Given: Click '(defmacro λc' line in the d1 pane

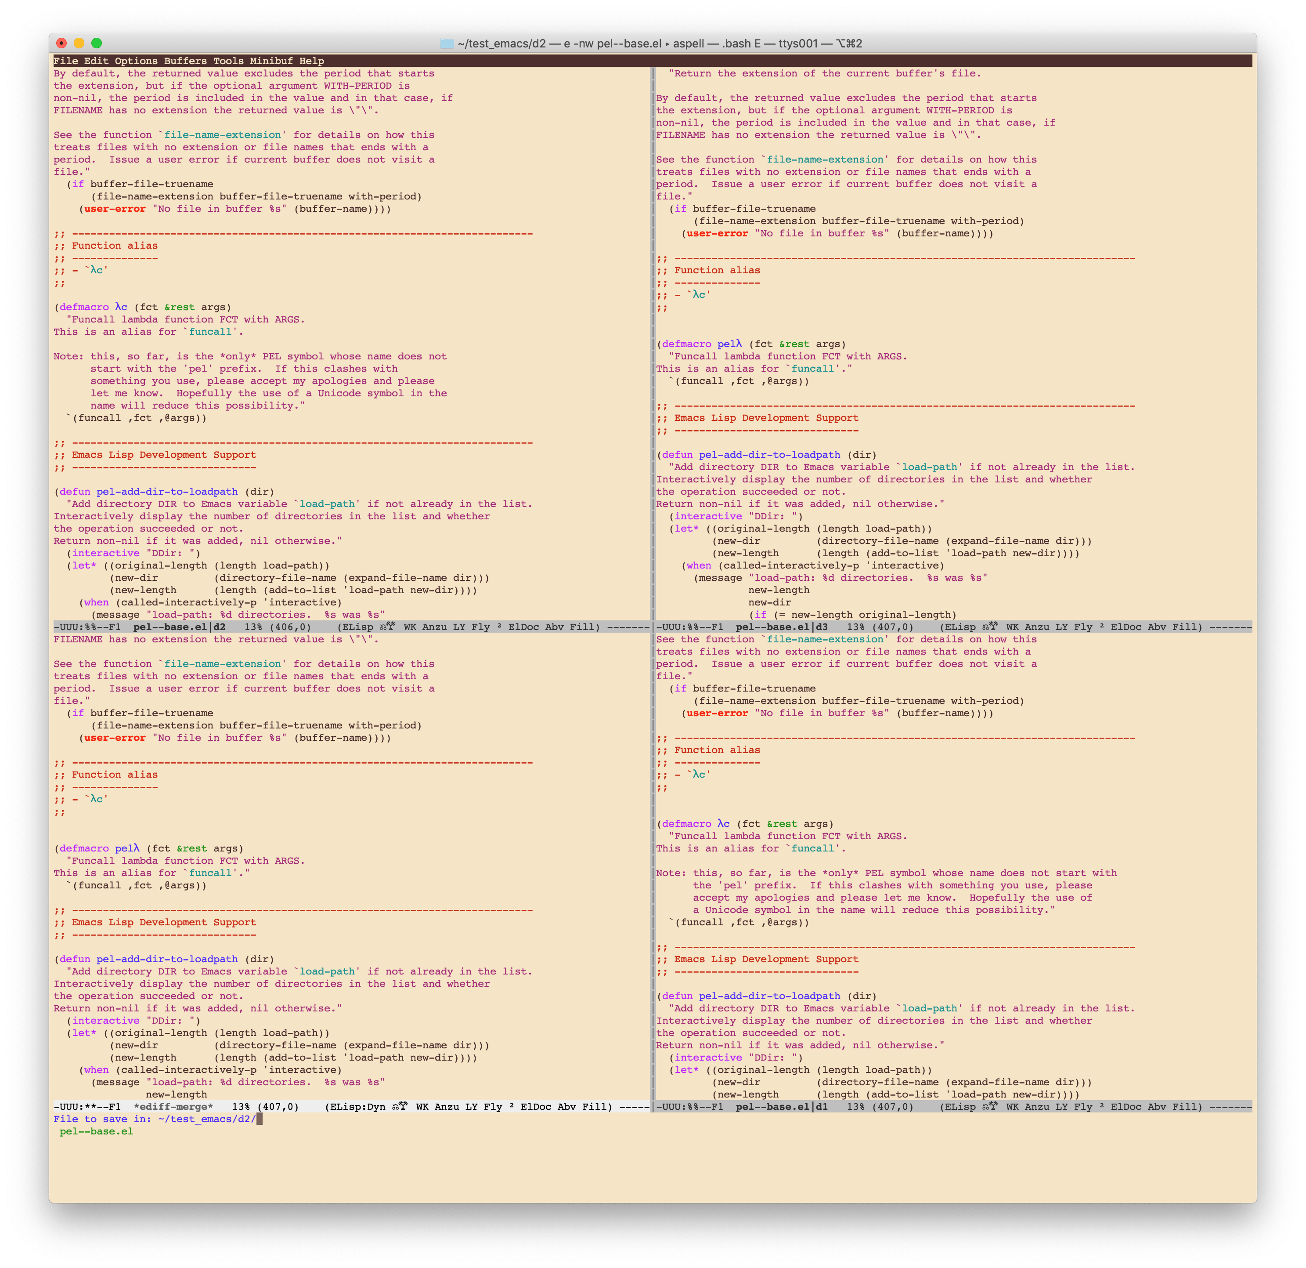Looking at the screenshot, I should coord(745,823).
